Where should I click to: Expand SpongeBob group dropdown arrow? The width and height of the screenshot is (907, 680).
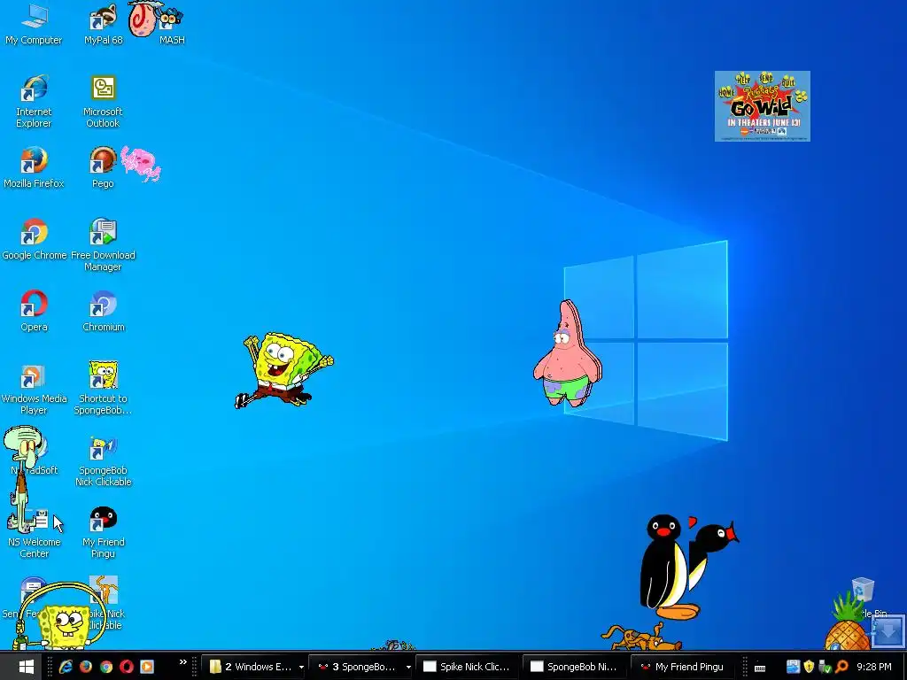click(x=408, y=668)
